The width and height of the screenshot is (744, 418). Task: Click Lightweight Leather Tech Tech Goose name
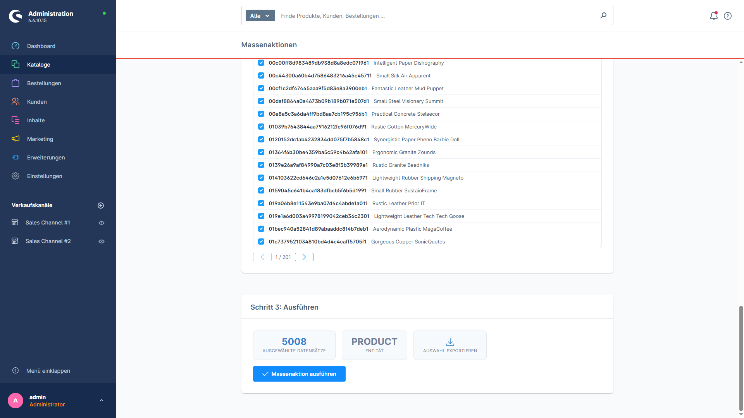tap(419, 216)
